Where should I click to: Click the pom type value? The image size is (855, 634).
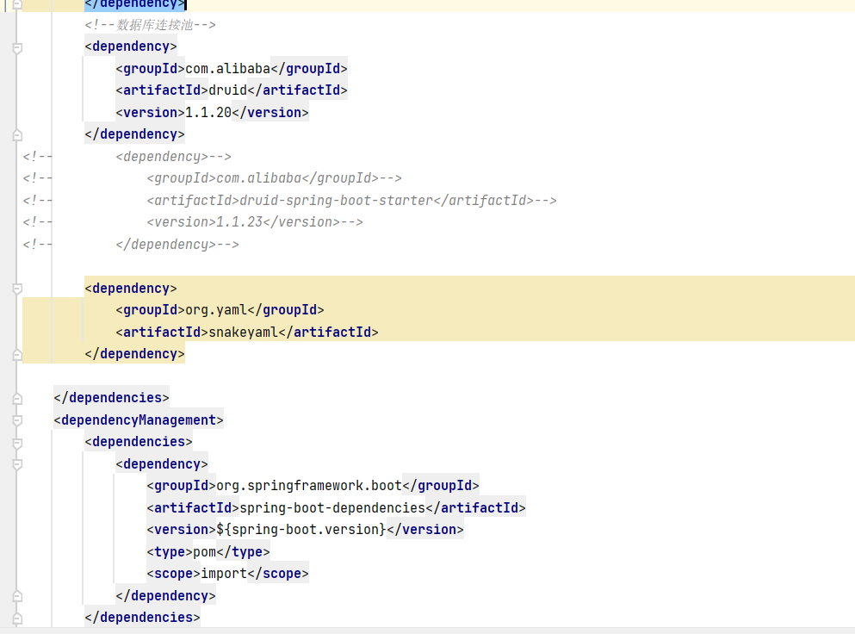pyautogui.click(x=205, y=551)
